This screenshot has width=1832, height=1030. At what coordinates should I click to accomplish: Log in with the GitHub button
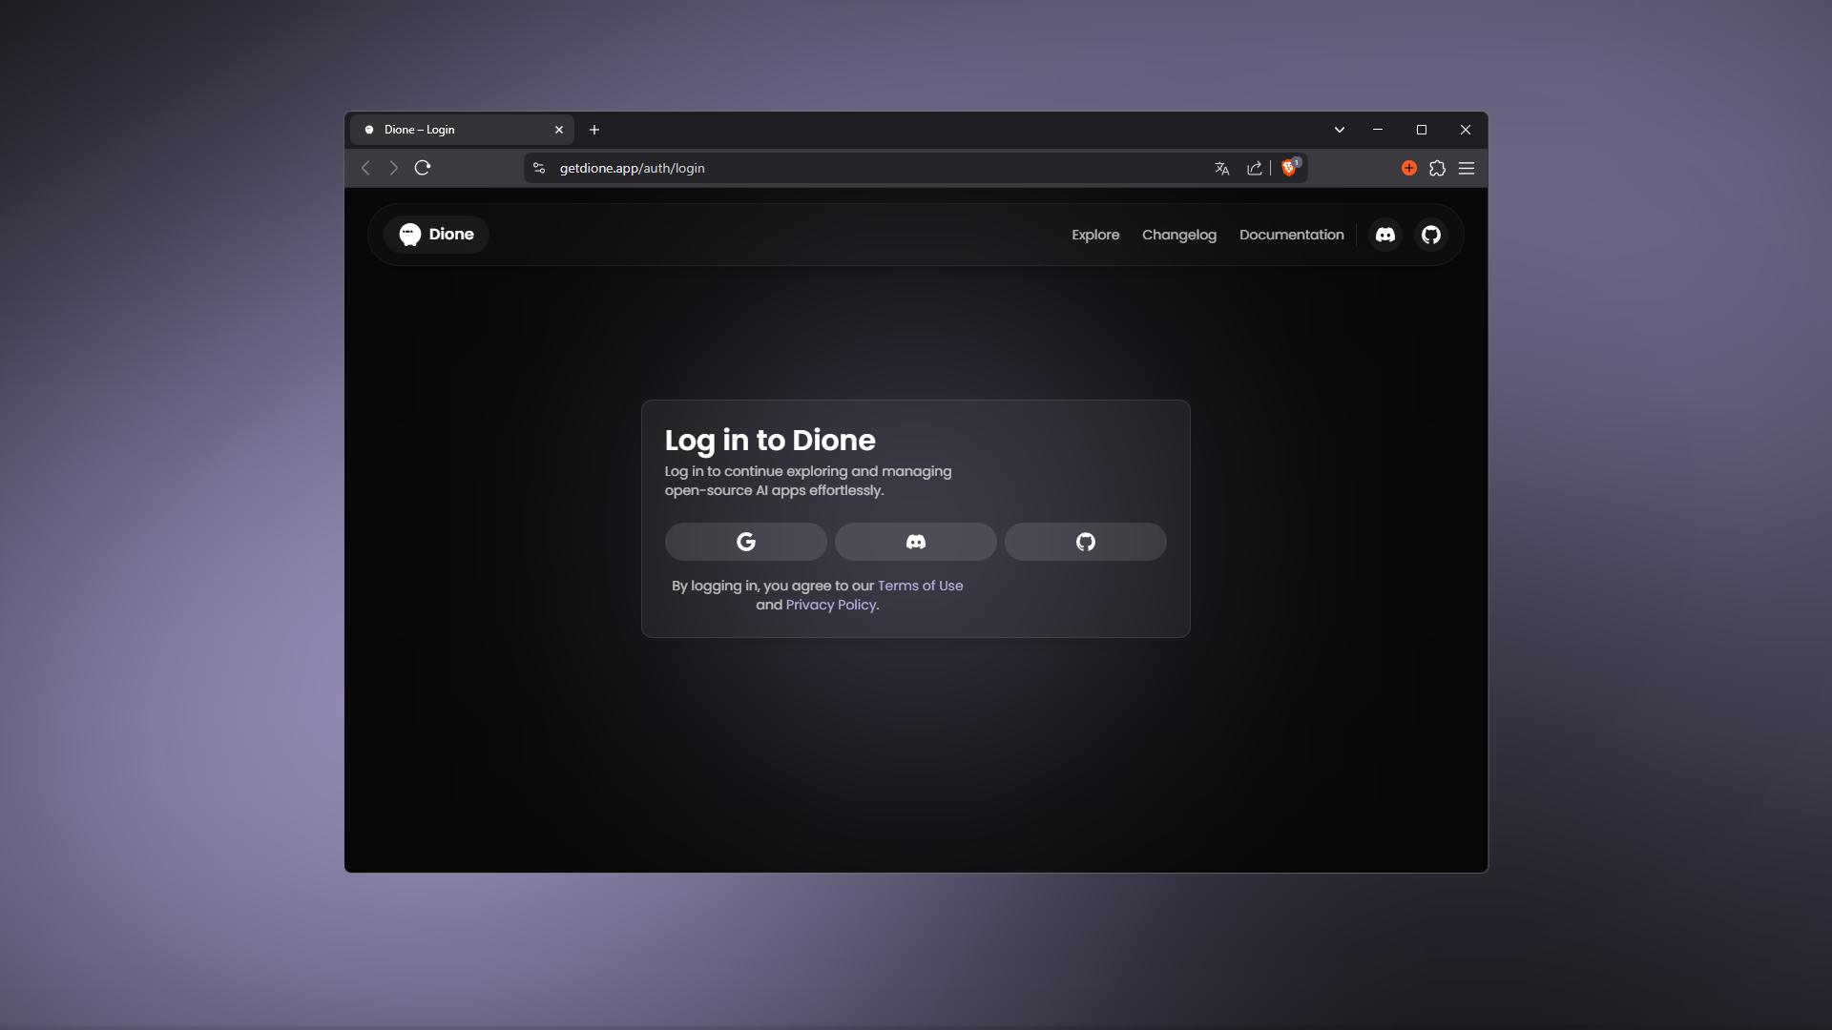tap(1085, 542)
